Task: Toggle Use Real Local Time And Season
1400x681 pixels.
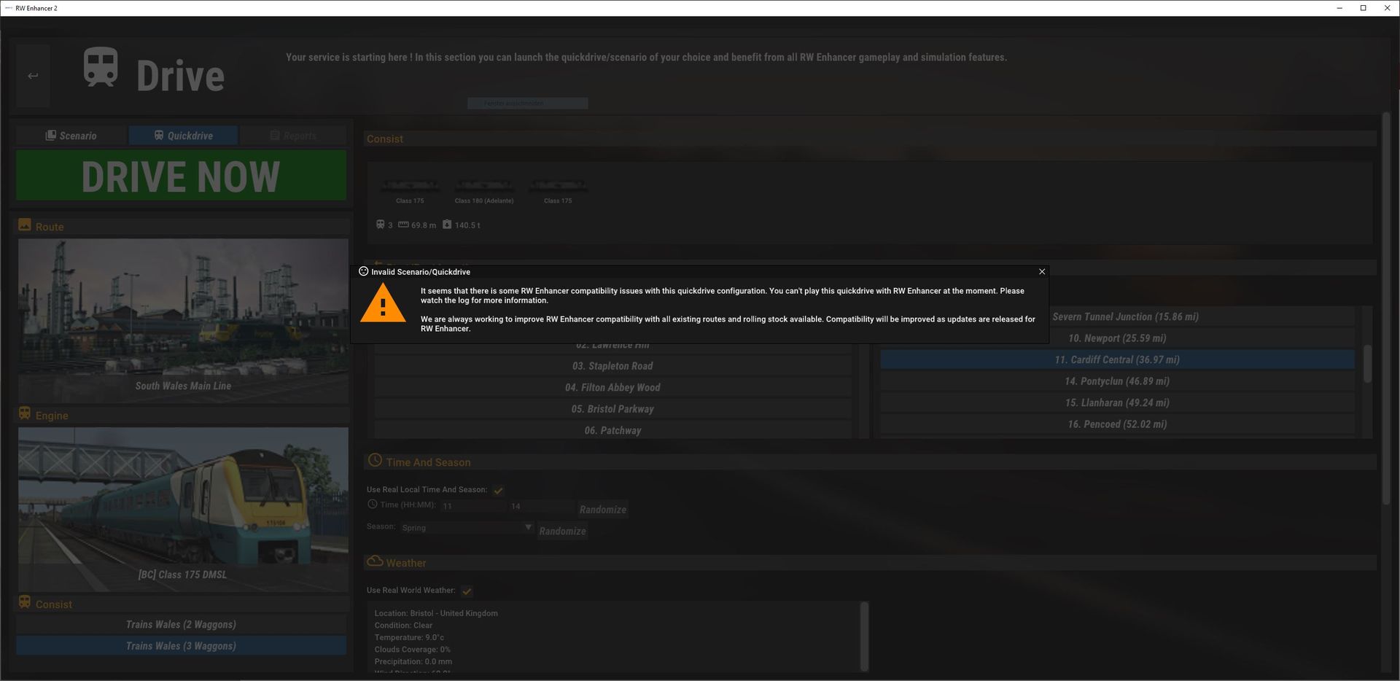Action: [498, 490]
